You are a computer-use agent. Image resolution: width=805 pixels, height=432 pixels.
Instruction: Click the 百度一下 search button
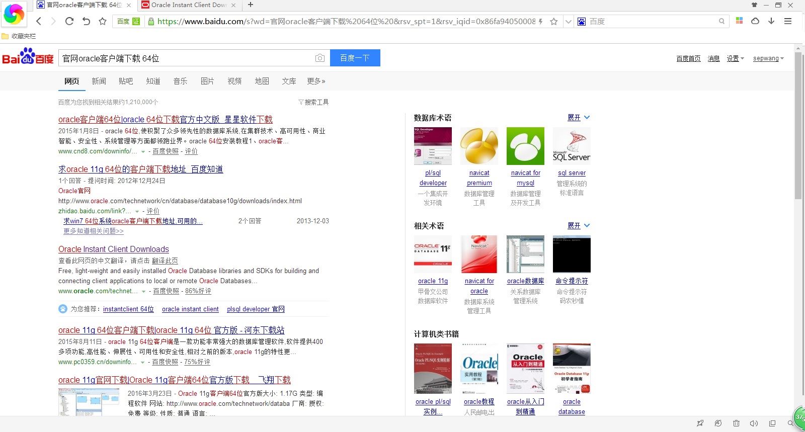[x=355, y=58]
